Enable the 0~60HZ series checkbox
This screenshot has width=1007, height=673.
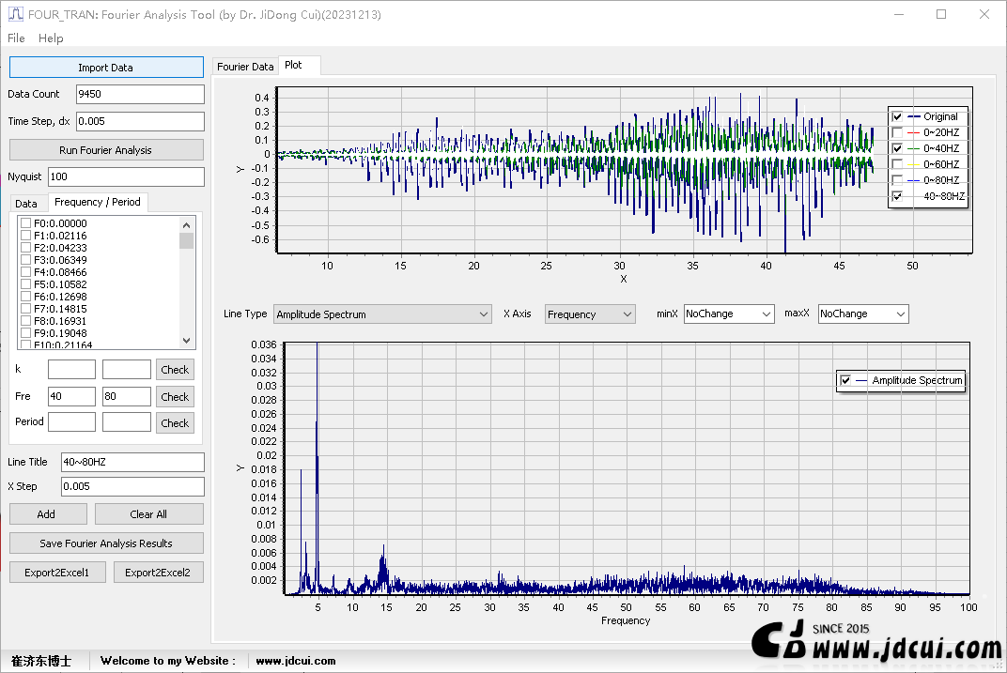[897, 164]
